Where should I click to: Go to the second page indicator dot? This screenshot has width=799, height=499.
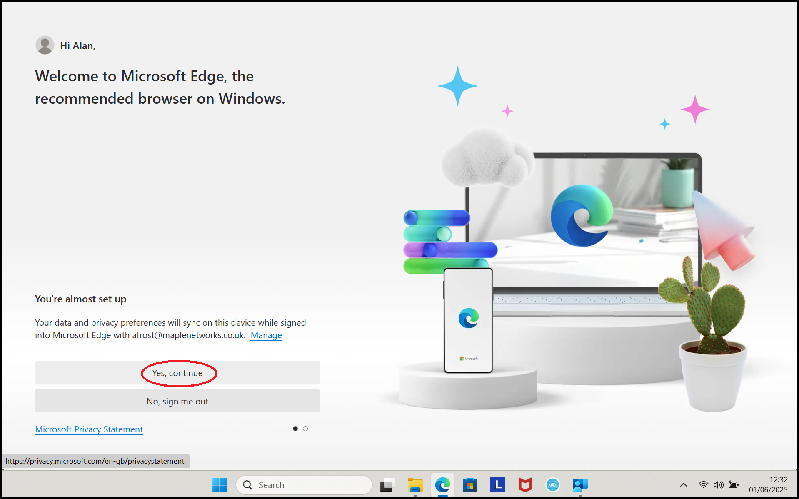tap(305, 429)
